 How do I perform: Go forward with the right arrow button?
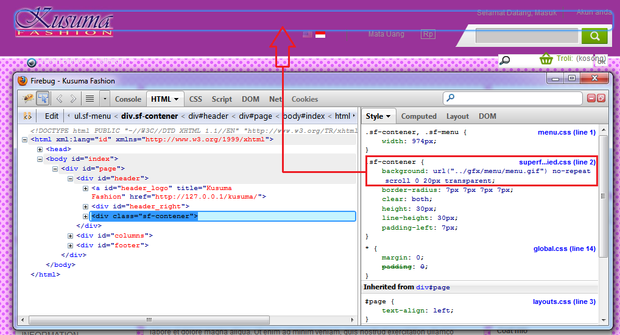tap(73, 99)
